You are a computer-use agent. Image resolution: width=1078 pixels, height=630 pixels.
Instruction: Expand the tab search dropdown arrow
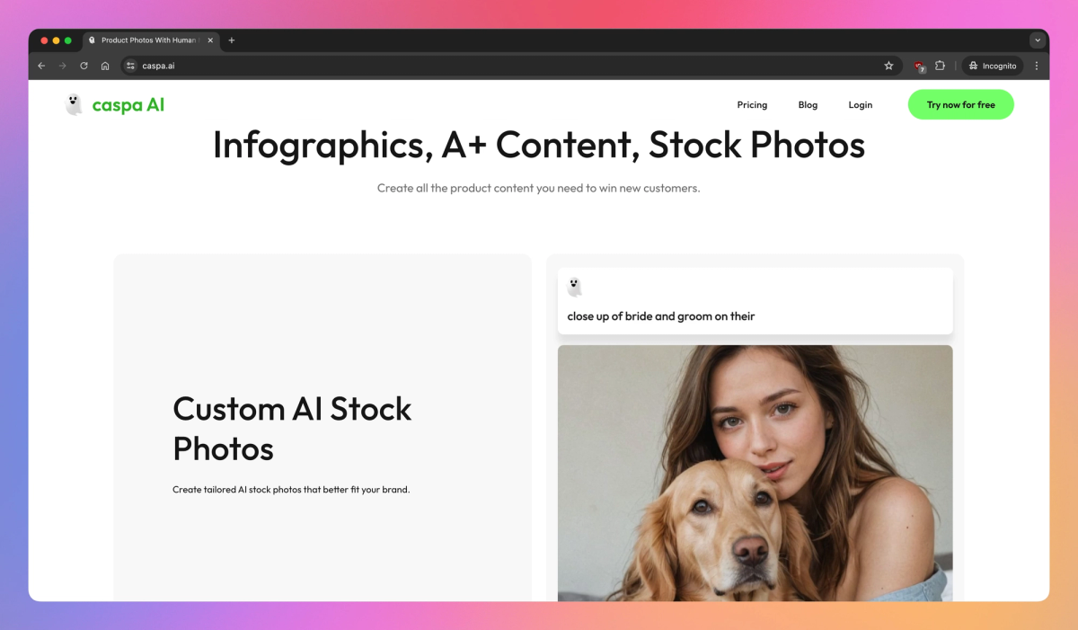(x=1038, y=40)
